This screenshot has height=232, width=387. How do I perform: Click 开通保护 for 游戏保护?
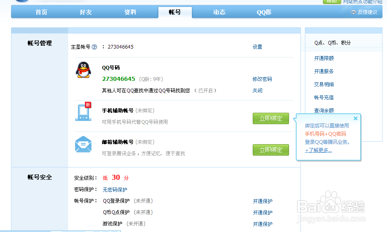point(262,224)
